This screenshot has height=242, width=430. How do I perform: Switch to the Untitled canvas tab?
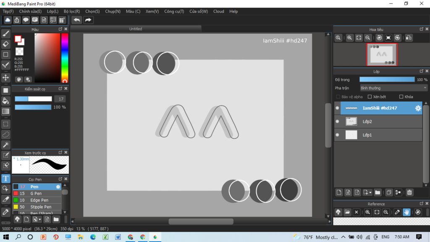coord(136,29)
